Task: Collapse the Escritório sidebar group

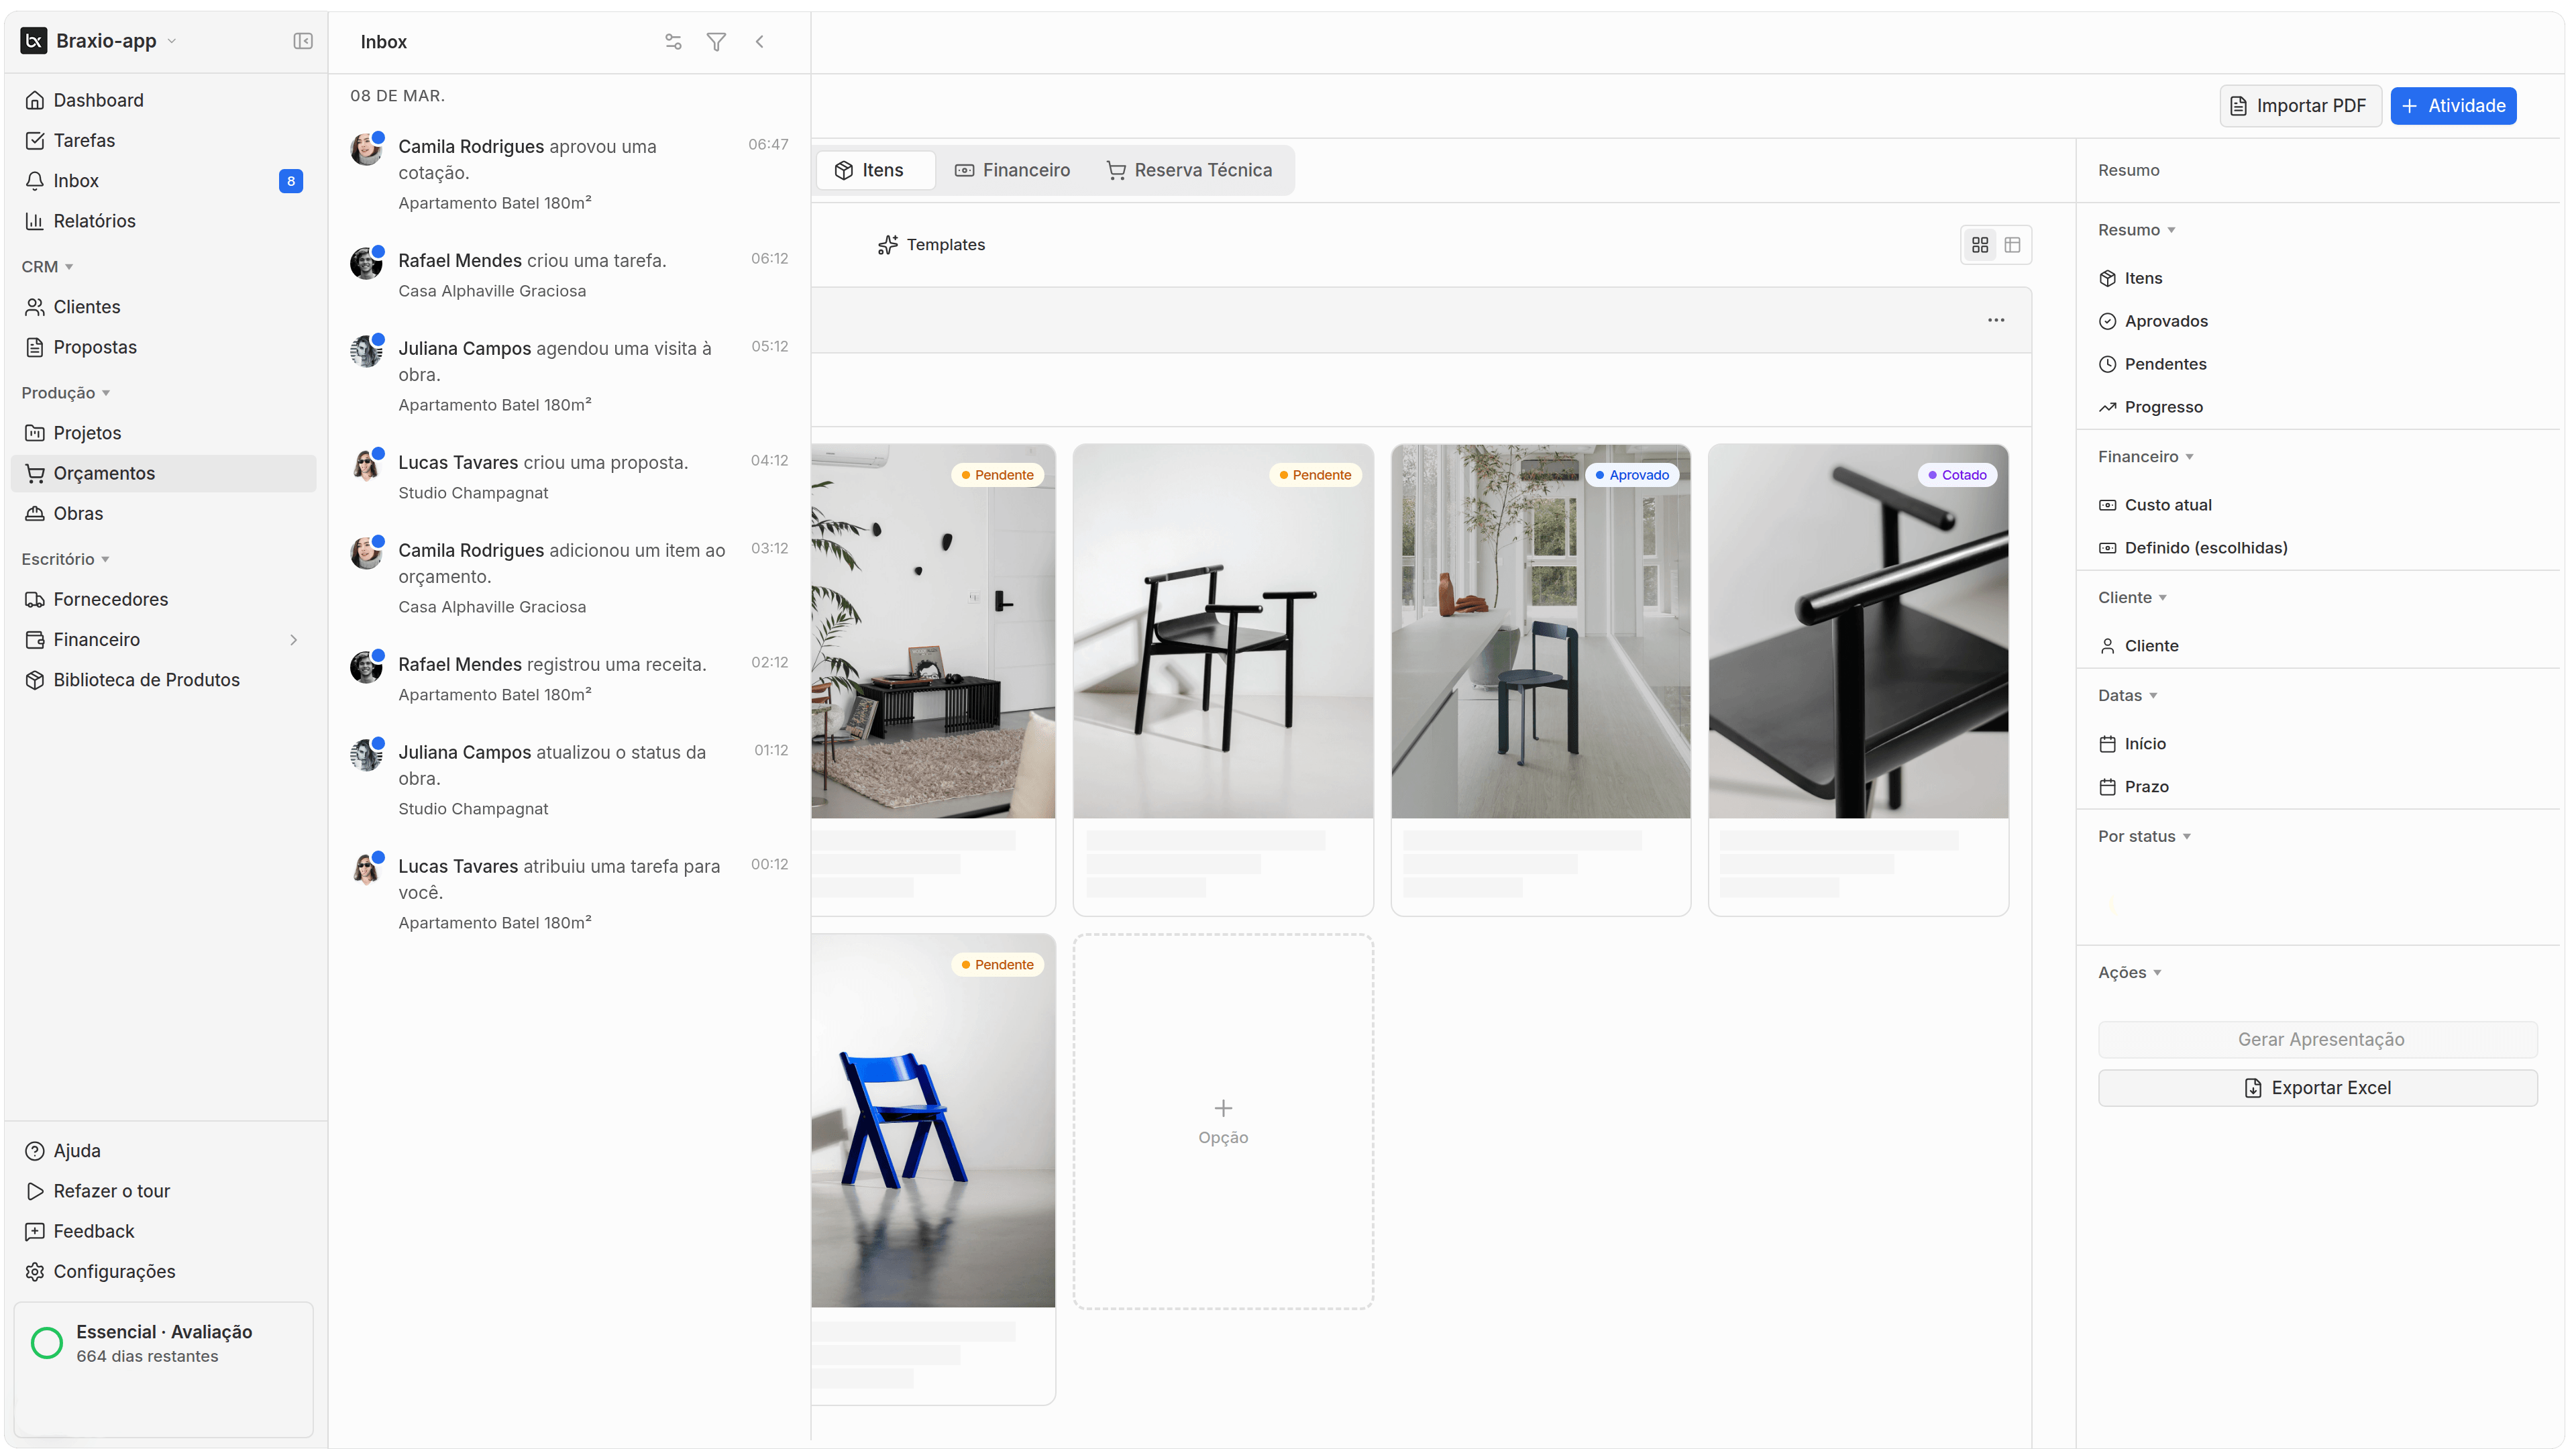Action: [x=66, y=559]
